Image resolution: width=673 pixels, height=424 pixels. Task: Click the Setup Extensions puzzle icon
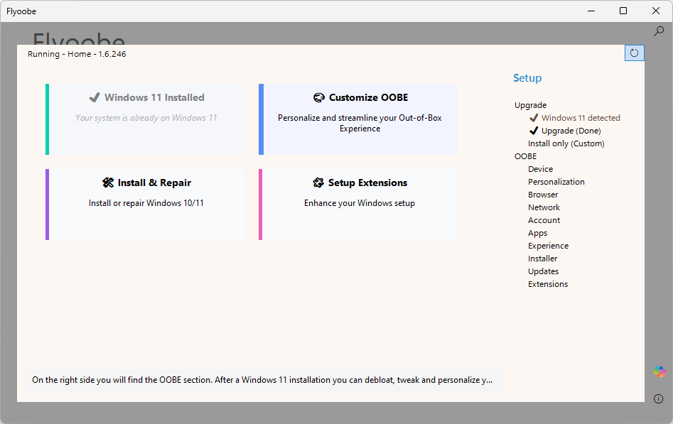click(x=318, y=183)
